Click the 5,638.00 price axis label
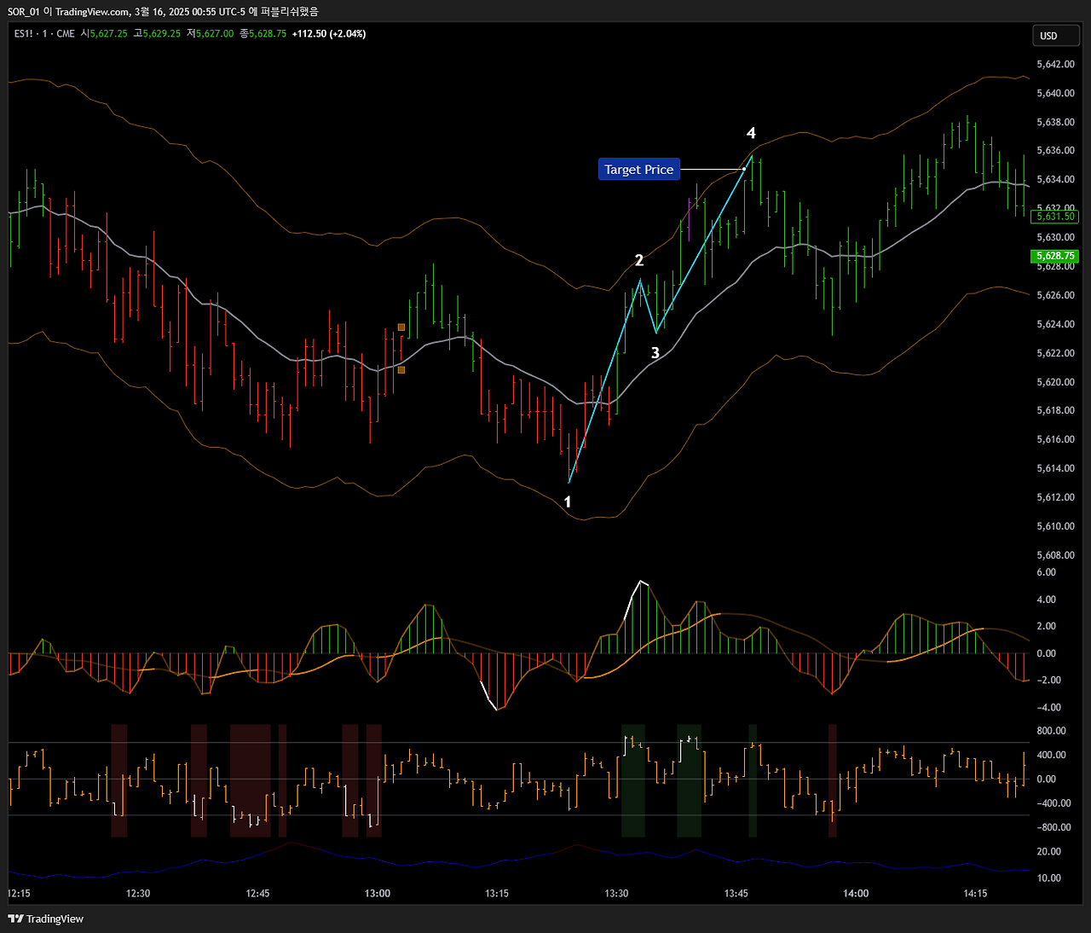This screenshot has height=933, width=1091. click(x=1055, y=123)
